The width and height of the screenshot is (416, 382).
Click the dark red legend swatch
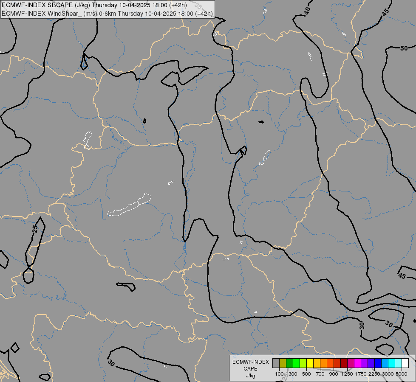(344, 363)
